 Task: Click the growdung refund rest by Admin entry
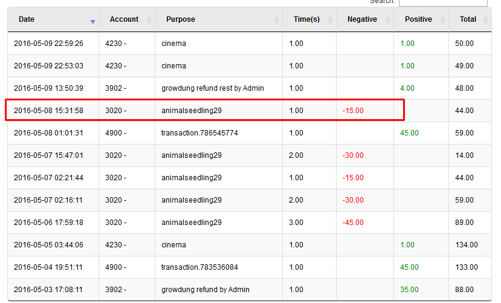213,88
